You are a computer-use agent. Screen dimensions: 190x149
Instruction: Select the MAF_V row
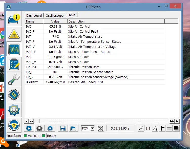[95, 62]
